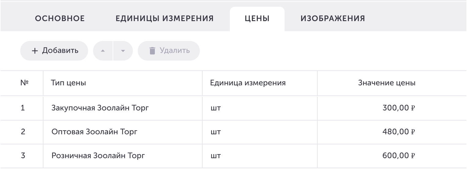Screen dimensions: 467x186
Task: Click the Удалить button text
Action: [175, 50]
